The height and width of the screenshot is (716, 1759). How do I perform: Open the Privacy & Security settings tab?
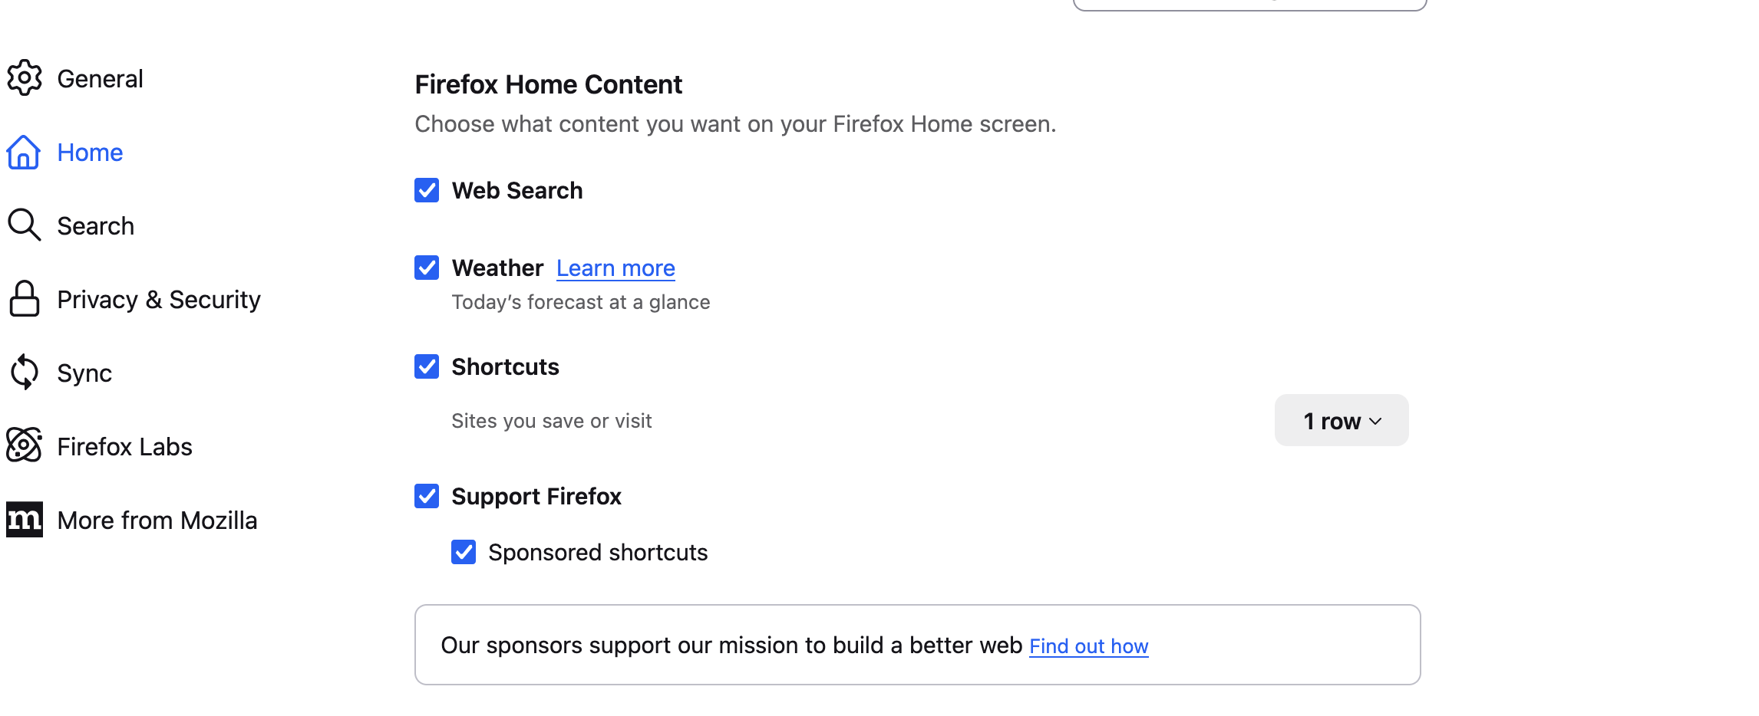[158, 300]
